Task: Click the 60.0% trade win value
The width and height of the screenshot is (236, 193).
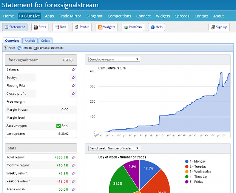Action: click(x=63, y=189)
